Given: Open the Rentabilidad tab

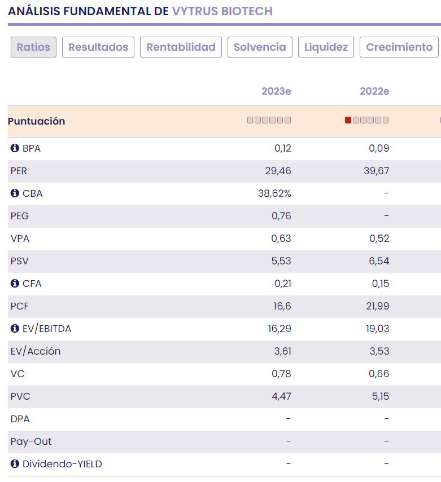Looking at the screenshot, I should click(x=181, y=47).
